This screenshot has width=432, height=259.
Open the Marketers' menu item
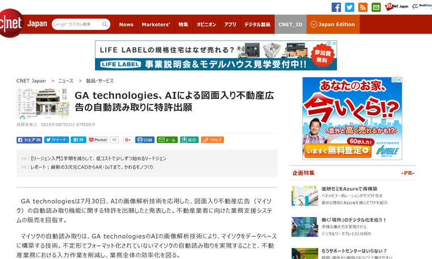pyautogui.click(x=156, y=24)
